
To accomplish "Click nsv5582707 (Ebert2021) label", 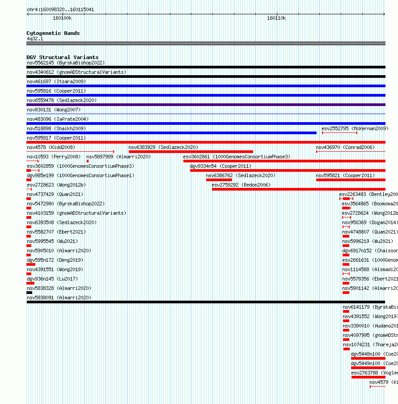I will [x=56, y=232].
